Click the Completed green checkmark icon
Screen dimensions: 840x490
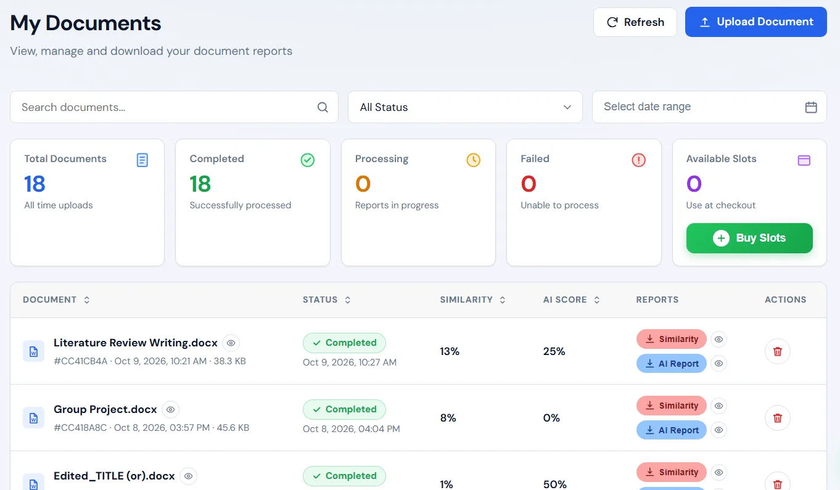click(x=308, y=160)
